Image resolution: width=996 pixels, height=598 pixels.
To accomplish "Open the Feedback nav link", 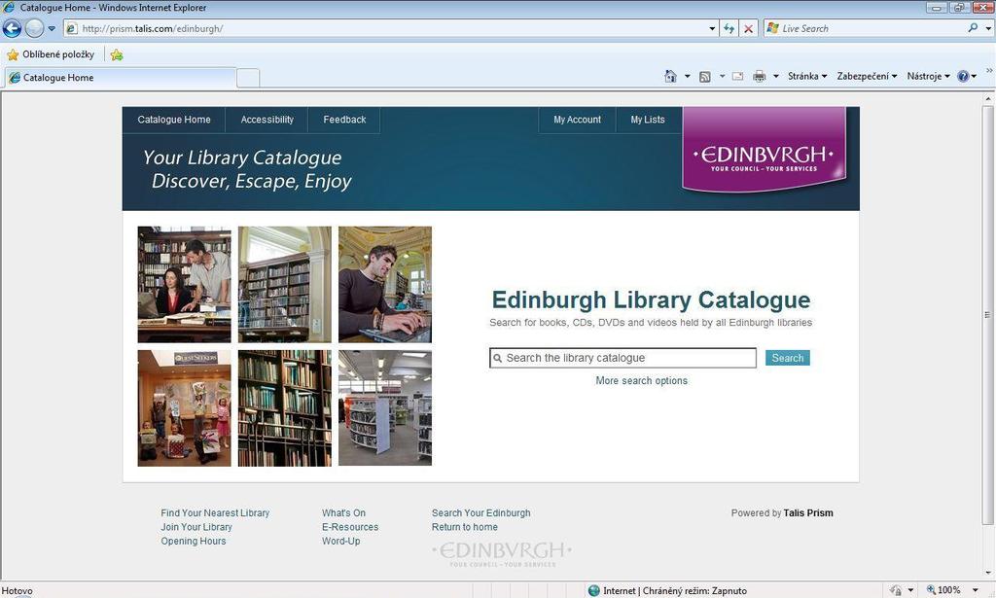I will coord(344,120).
